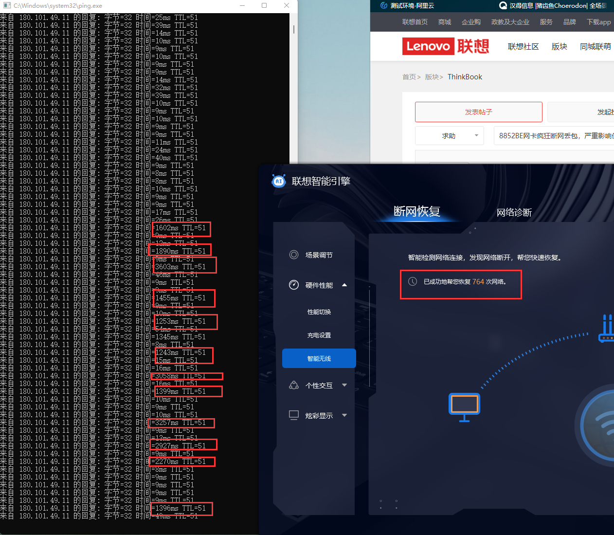Click the 个性交互 sidebar icon
The width and height of the screenshot is (614, 535).
(x=294, y=385)
